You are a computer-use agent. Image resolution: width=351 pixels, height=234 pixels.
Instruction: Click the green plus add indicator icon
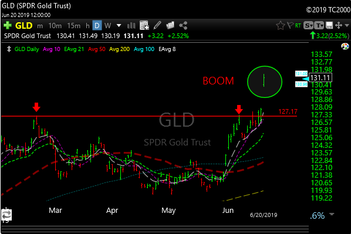pyautogui.click(x=8, y=25)
